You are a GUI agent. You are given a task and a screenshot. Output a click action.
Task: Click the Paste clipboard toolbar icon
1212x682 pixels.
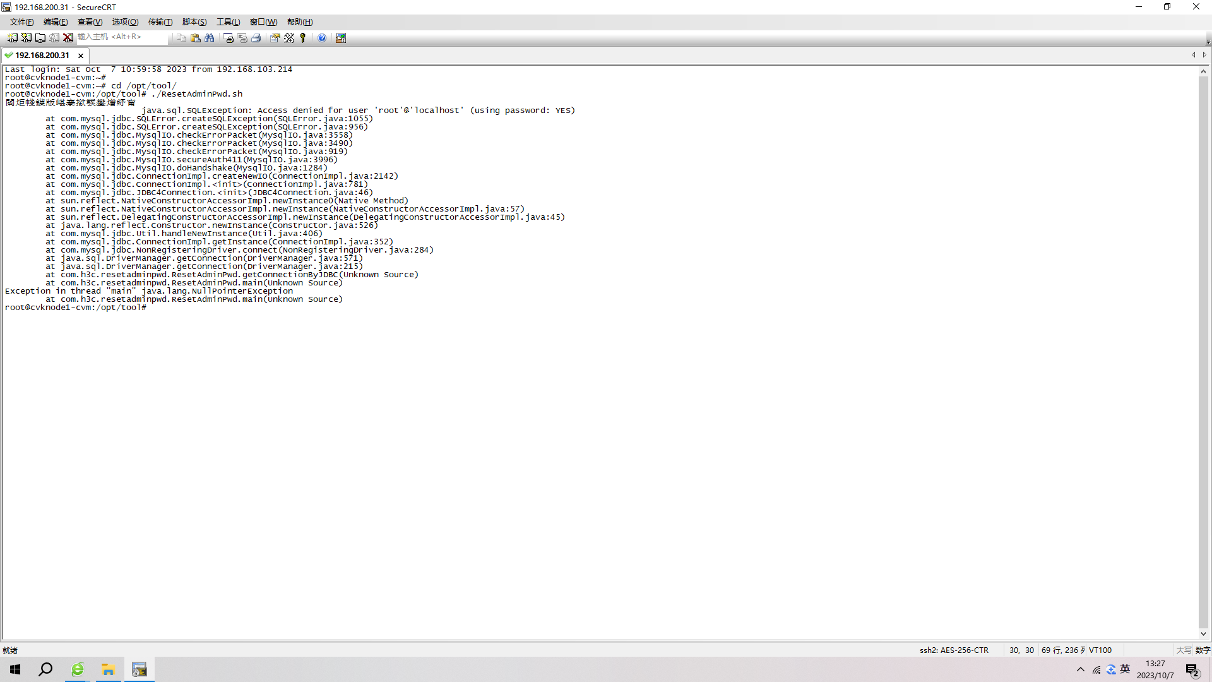coord(196,38)
